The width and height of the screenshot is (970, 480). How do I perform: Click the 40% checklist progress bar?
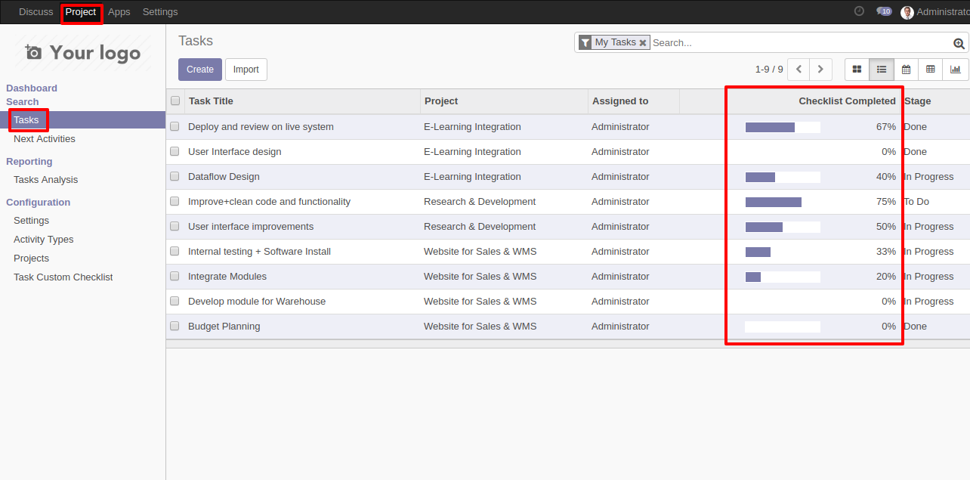[783, 177]
